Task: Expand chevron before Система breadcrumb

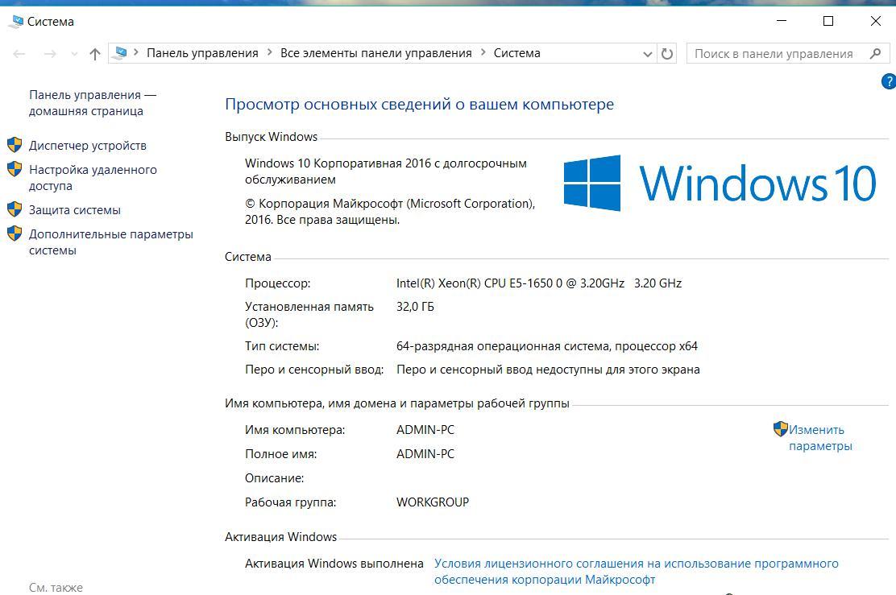Action: (x=483, y=52)
